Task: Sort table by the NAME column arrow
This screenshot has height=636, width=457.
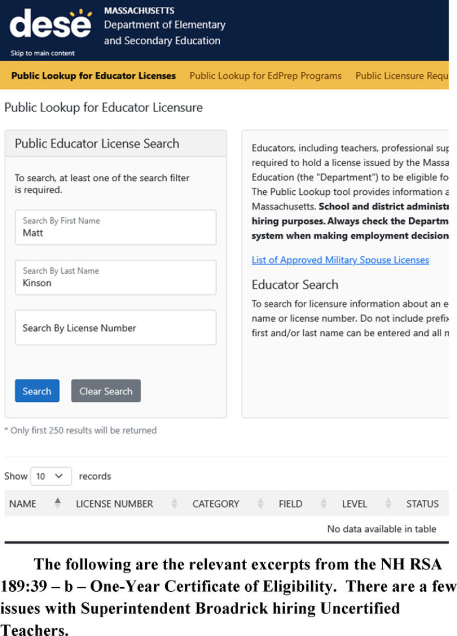Action: coord(58,503)
